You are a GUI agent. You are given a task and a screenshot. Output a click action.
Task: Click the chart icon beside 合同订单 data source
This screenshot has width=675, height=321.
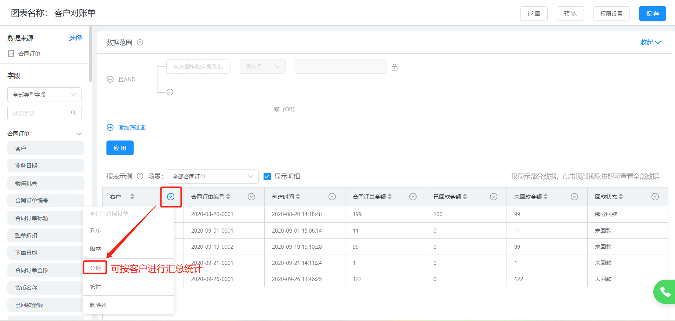pos(11,54)
